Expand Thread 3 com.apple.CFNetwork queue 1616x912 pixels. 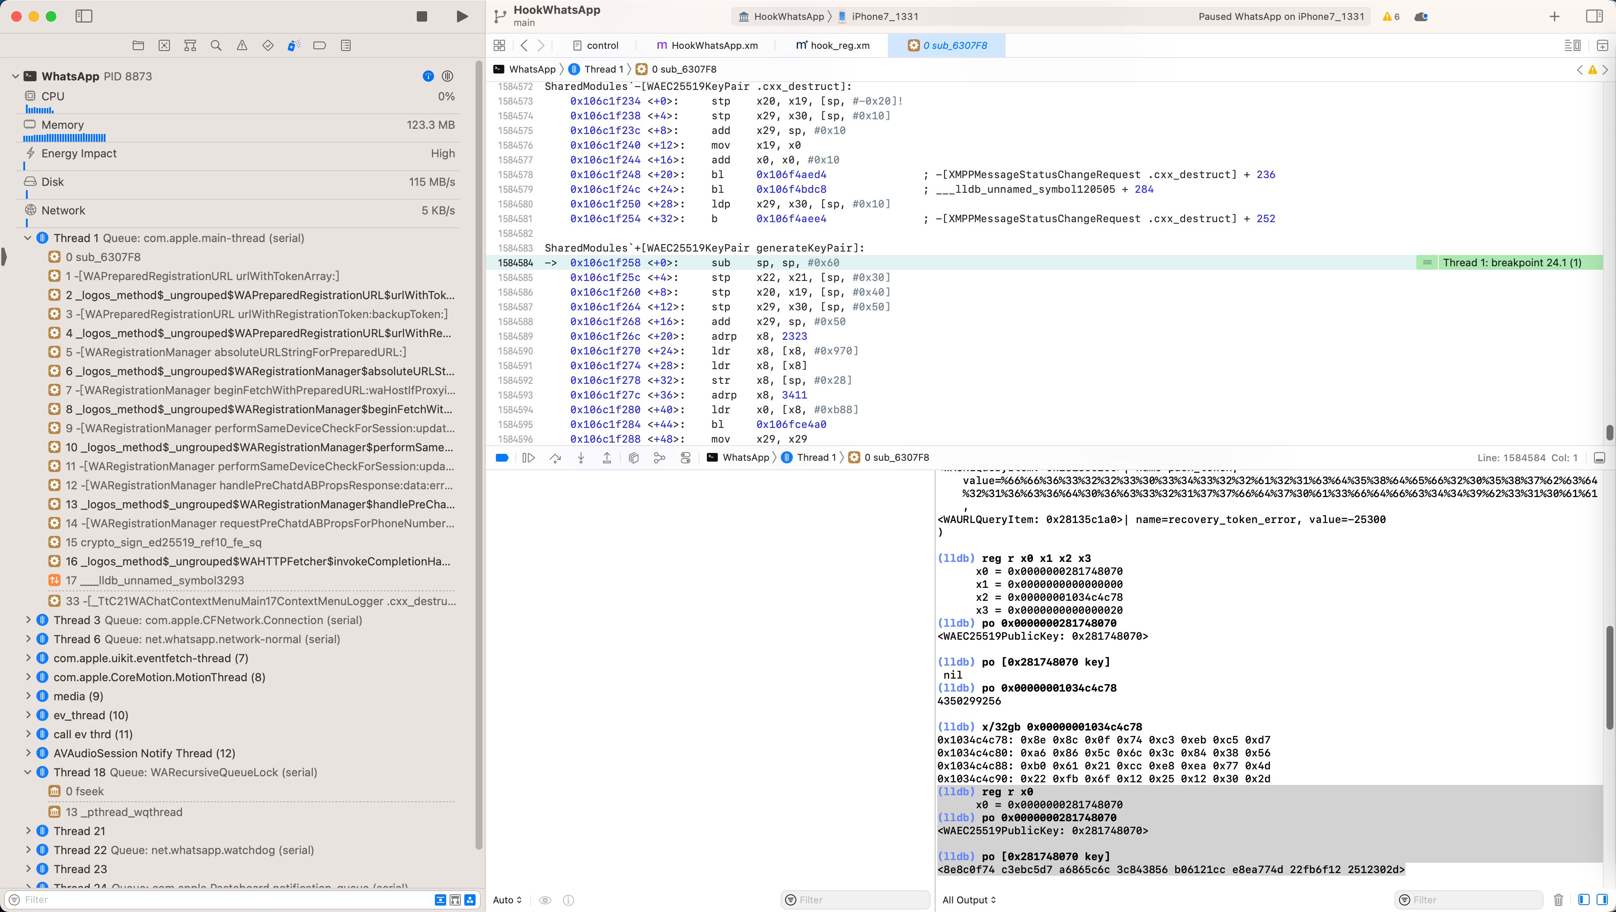click(28, 619)
